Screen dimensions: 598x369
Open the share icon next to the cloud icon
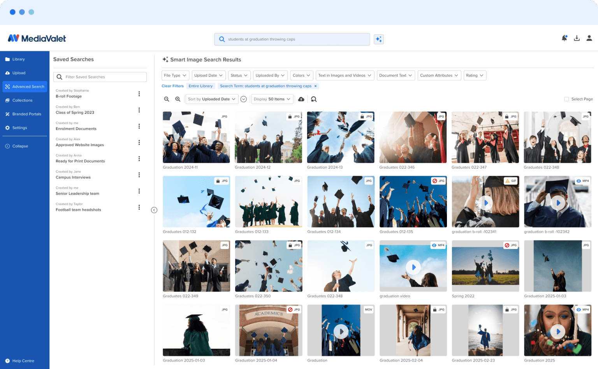point(314,99)
